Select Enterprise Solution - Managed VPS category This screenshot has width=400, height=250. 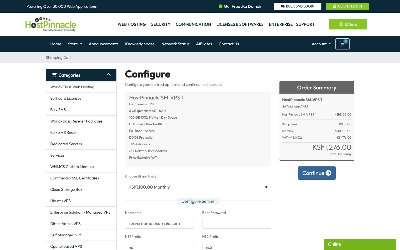click(x=81, y=212)
